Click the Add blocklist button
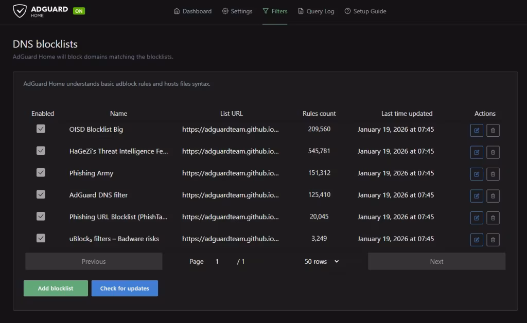The width and height of the screenshot is (527, 323). [56, 288]
